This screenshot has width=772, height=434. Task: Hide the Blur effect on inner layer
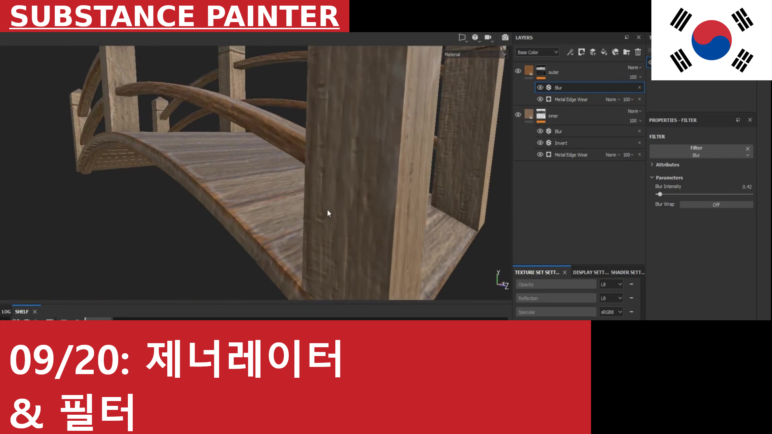click(x=540, y=131)
